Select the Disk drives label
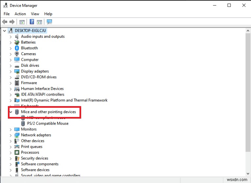The width and height of the screenshot is (251, 183). pyautogui.click(x=30, y=65)
